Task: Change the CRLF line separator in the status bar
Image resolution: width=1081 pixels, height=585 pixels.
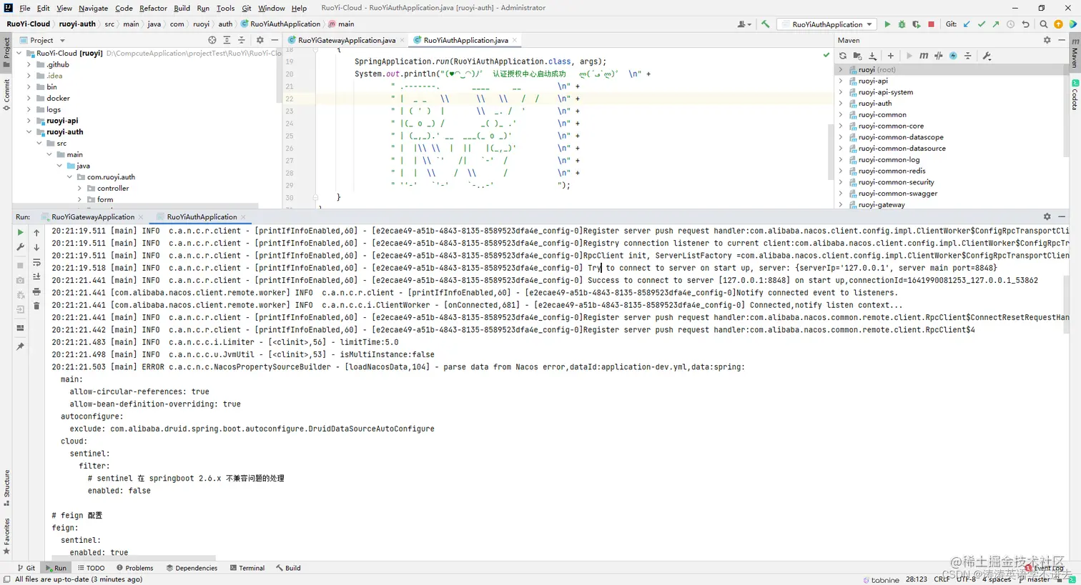Action: click(942, 579)
